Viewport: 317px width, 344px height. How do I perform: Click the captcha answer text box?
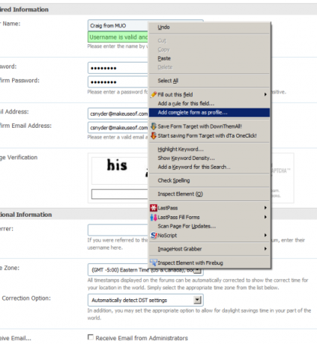coord(120,194)
